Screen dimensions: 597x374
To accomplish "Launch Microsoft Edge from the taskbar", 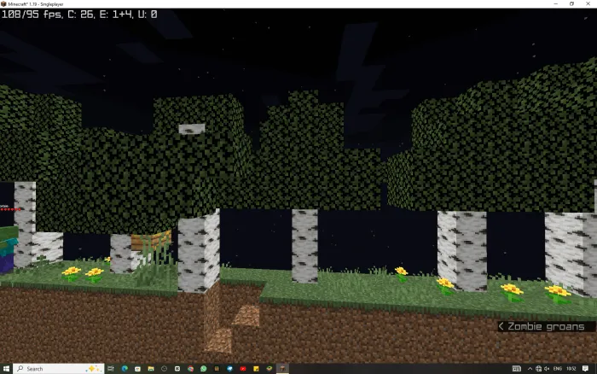I will 125,369.
